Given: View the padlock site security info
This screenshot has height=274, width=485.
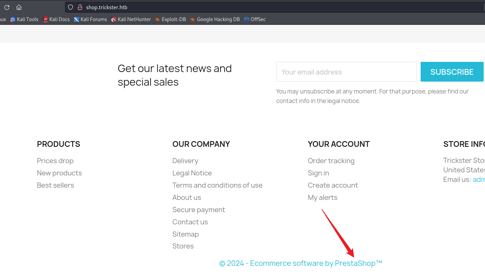Looking at the screenshot, I should click(80, 7).
